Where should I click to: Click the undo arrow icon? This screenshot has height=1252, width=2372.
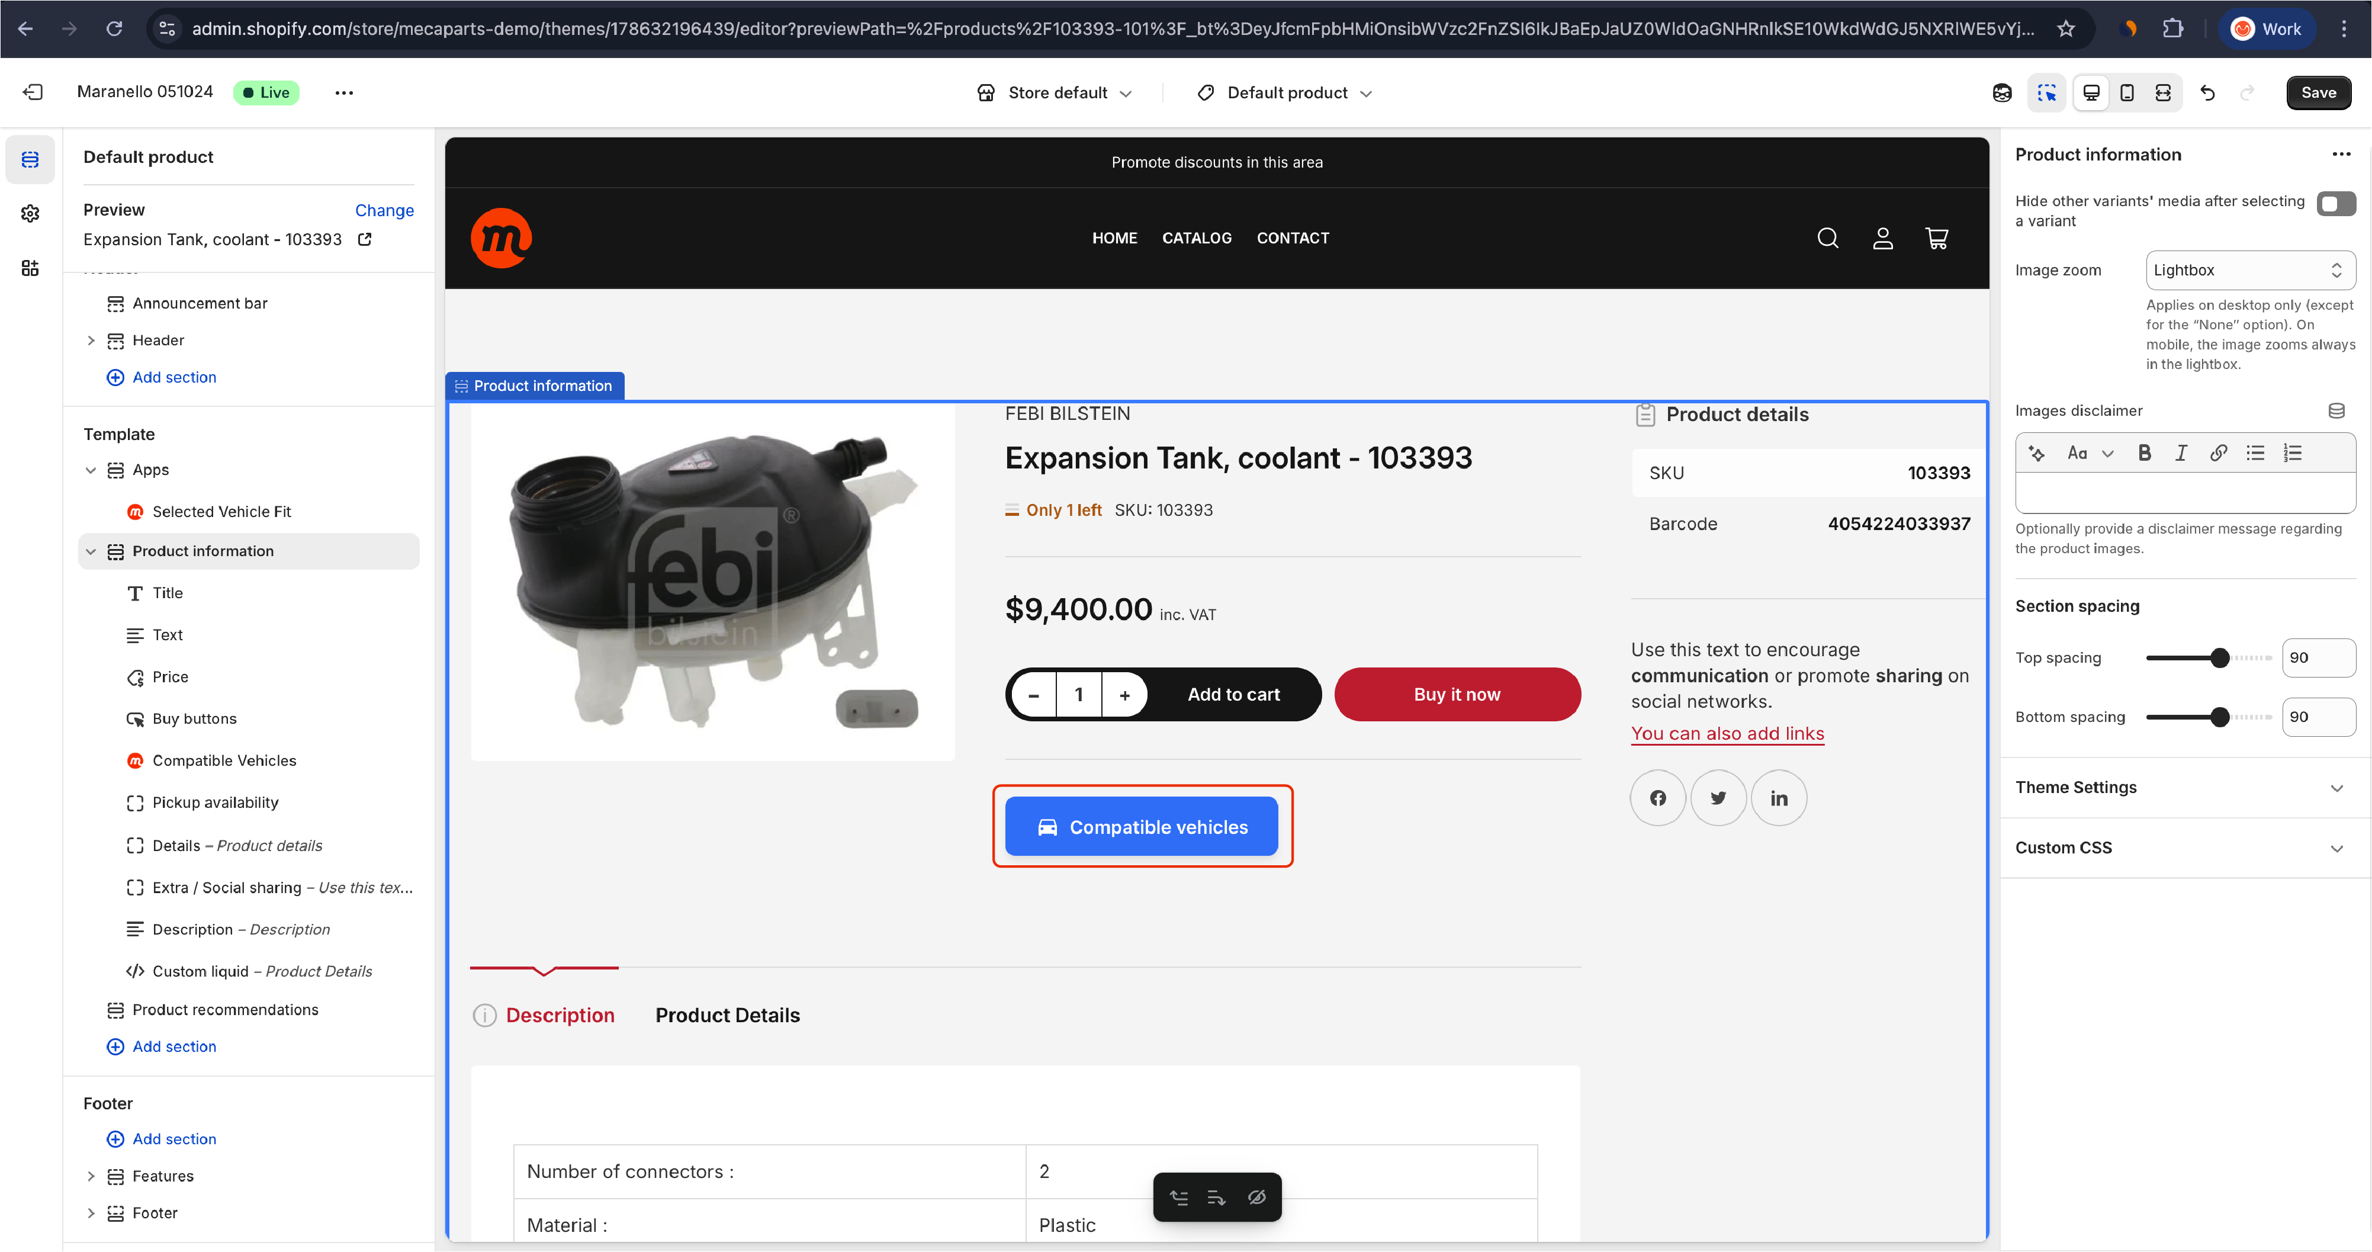[2207, 92]
